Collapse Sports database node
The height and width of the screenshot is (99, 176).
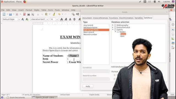pyautogui.click(x=113, y=29)
